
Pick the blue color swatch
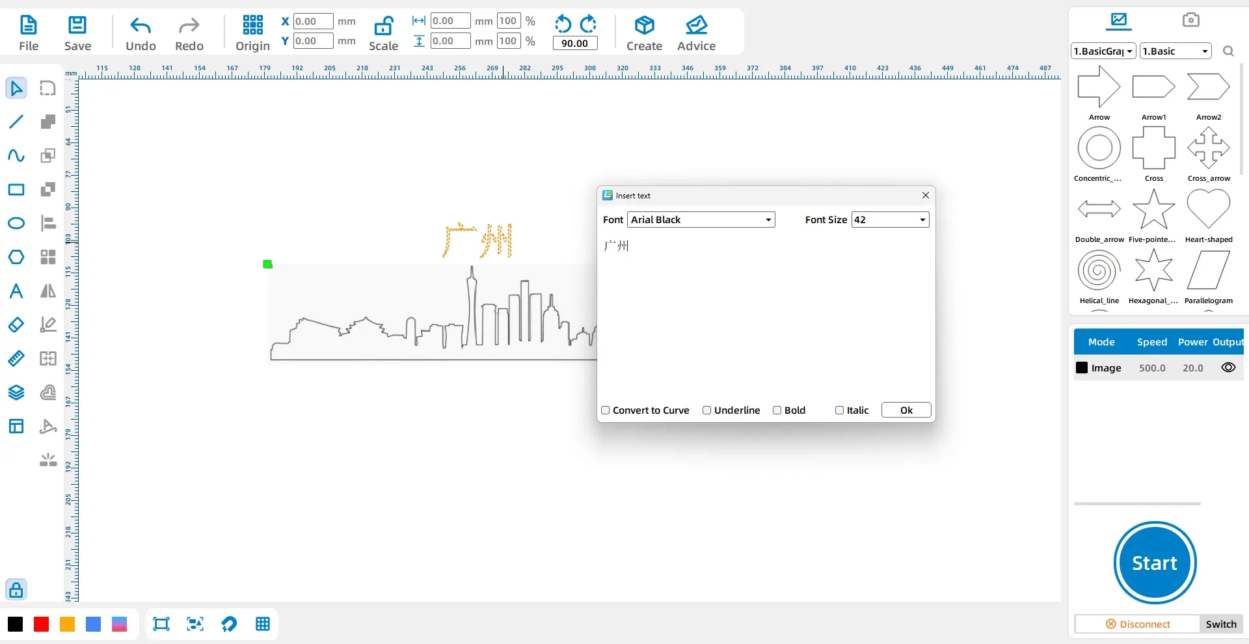pos(94,624)
